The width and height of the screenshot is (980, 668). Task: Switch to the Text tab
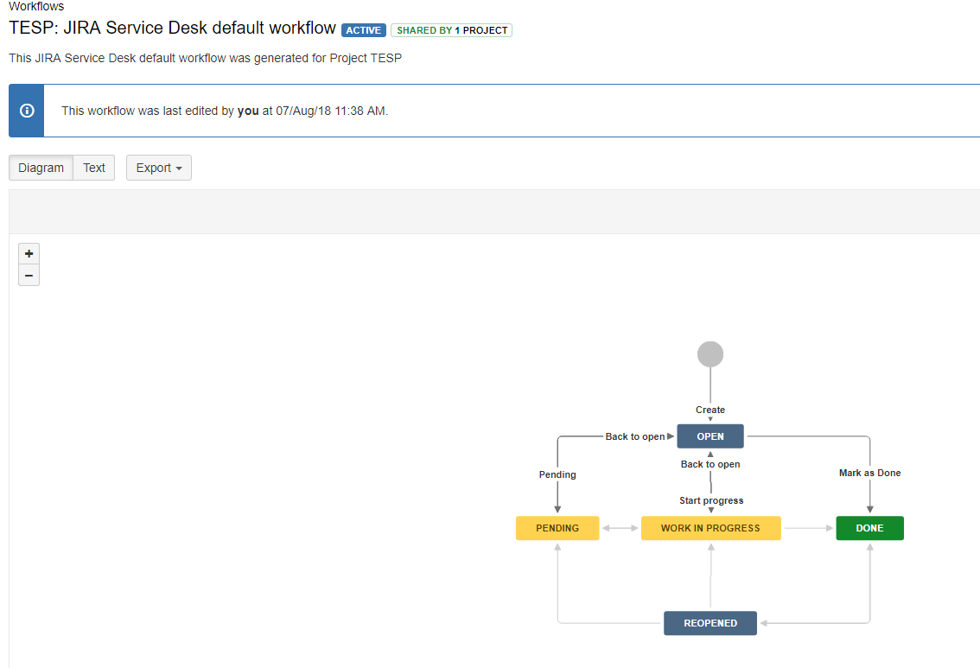(x=93, y=168)
